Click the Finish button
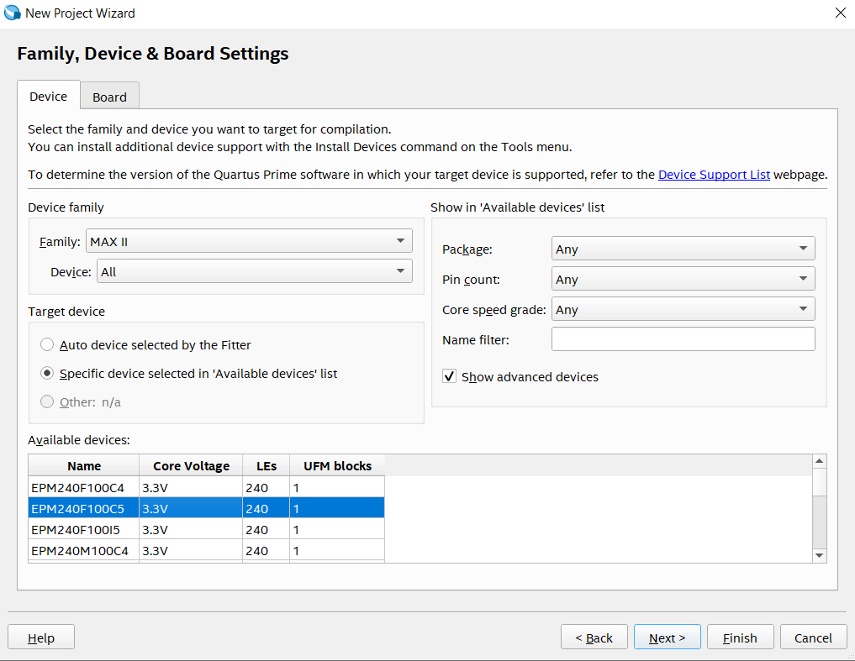855x661 pixels. pyautogui.click(x=739, y=637)
